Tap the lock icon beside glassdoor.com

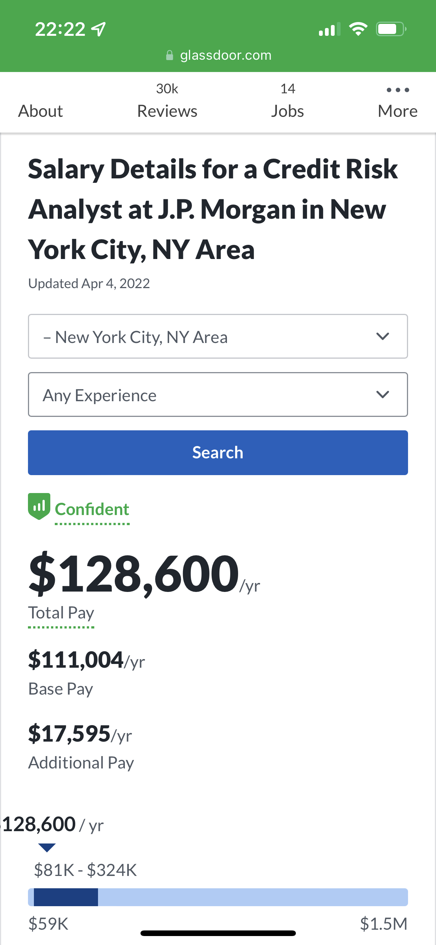click(x=170, y=55)
